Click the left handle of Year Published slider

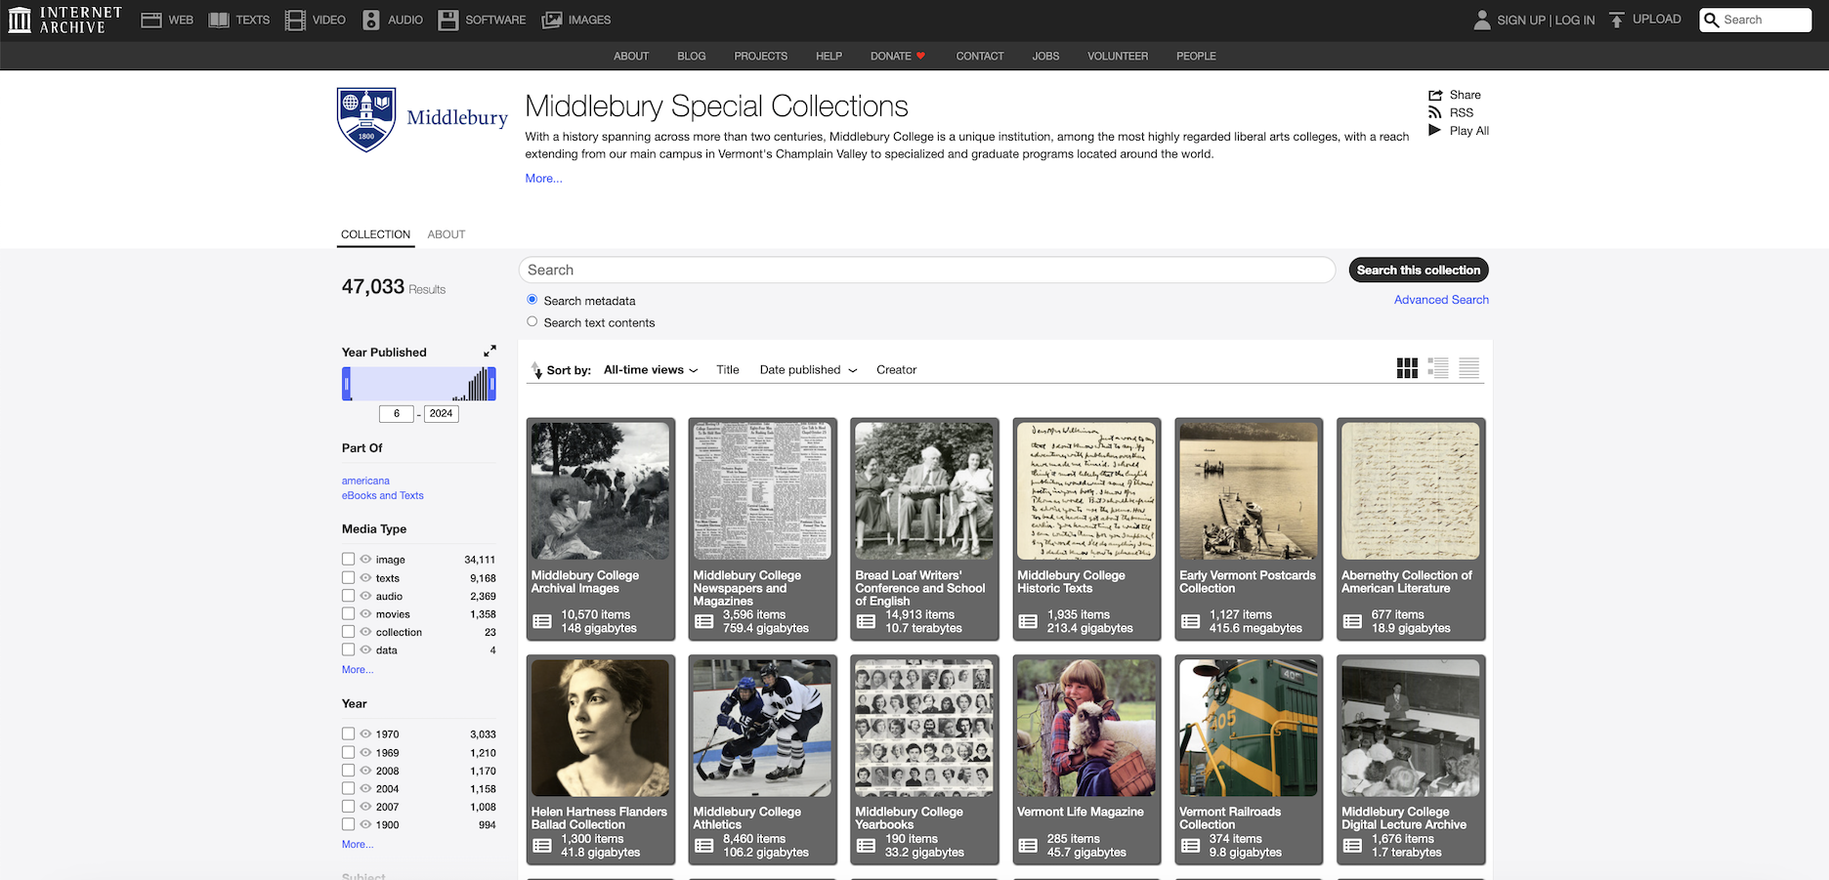click(346, 384)
